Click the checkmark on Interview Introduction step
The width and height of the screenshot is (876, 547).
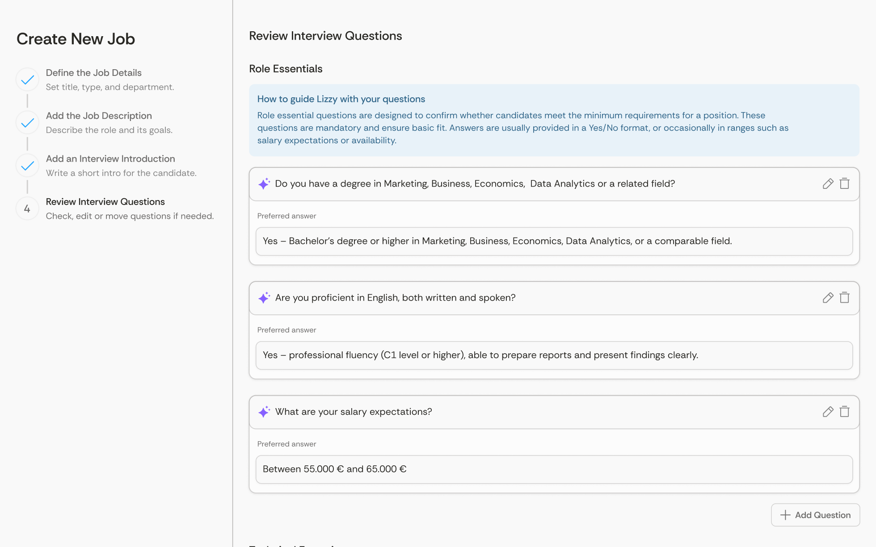pyautogui.click(x=27, y=165)
